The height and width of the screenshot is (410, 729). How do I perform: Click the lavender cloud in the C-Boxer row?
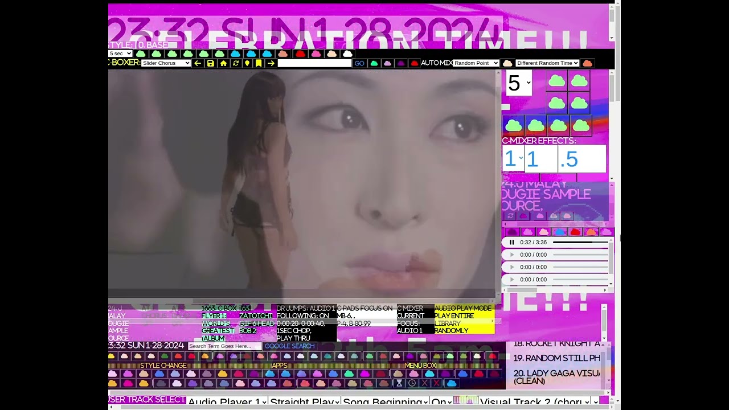[x=388, y=63]
